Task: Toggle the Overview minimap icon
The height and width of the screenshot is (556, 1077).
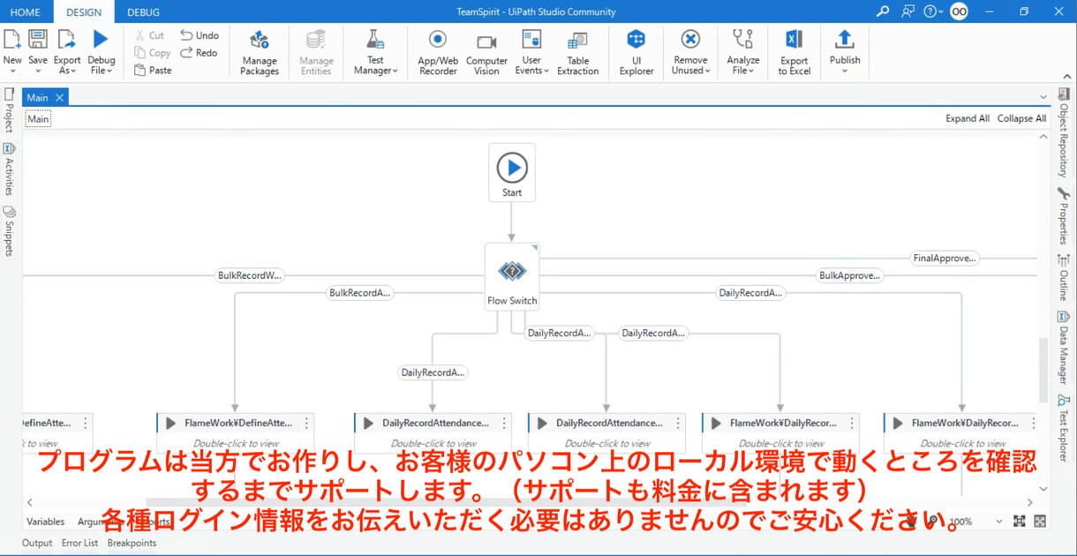Action: 1040,522
